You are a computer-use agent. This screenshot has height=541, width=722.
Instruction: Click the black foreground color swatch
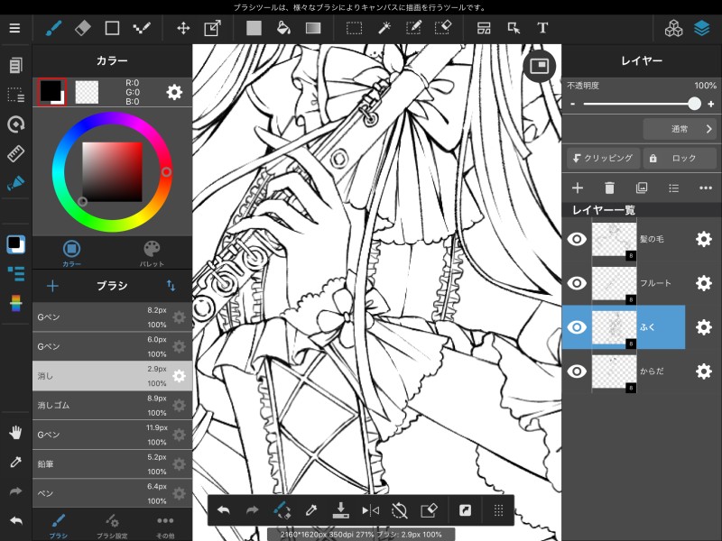pos(51,92)
